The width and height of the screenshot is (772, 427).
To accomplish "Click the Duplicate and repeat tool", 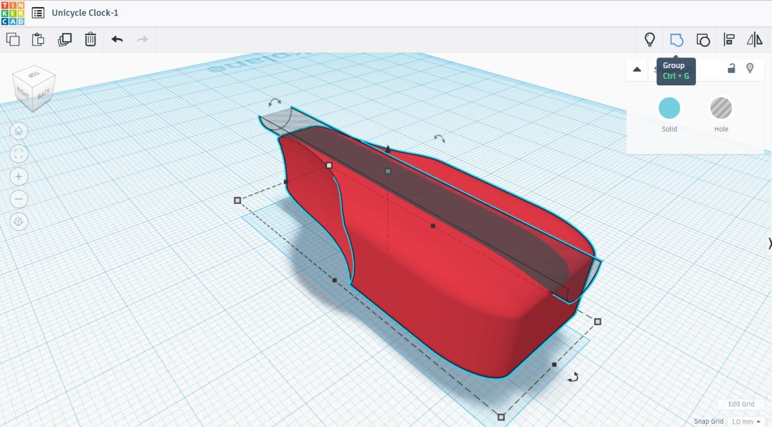I will (x=65, y=39).
